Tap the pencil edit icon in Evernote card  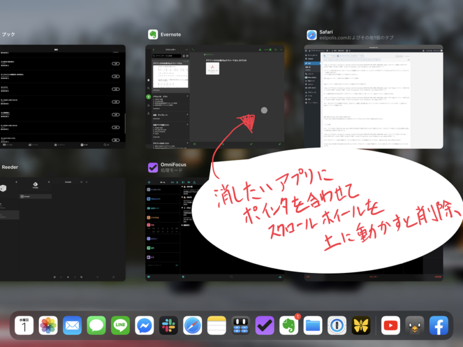pyautogui.click(x=280, y=144)
